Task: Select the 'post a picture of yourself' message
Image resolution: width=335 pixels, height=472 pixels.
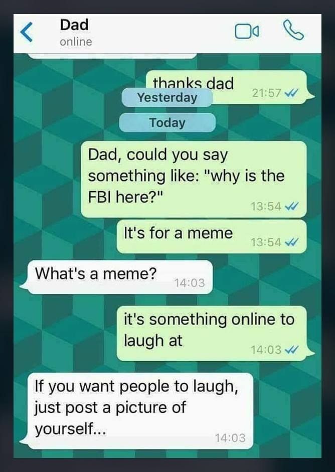Action: pyautogui.click(x=136, y=411)
